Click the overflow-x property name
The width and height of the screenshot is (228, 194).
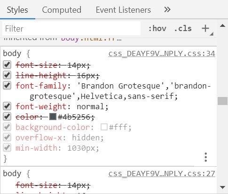pyautogui.click(x=39, y=137)
